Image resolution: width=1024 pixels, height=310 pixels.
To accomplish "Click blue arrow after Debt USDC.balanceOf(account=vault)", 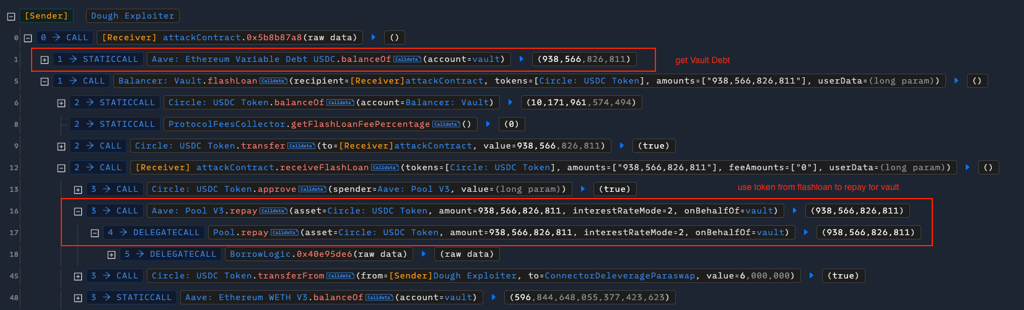I will 522,59.
